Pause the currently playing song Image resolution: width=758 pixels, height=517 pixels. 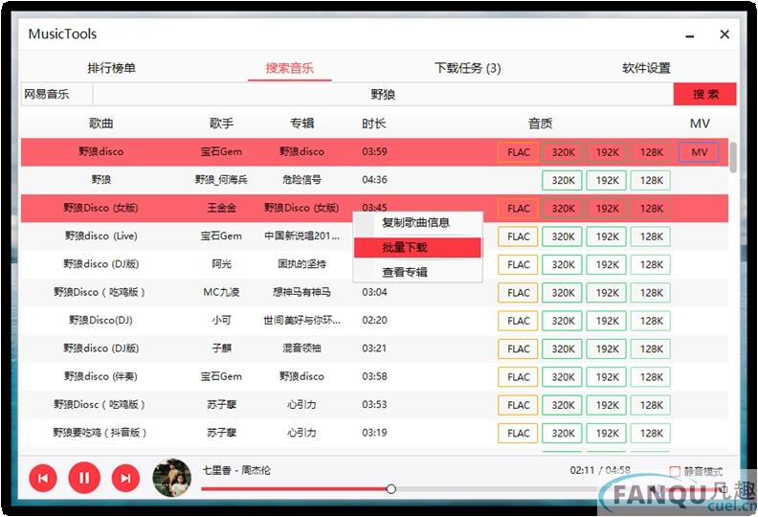[x=84, y=477]
